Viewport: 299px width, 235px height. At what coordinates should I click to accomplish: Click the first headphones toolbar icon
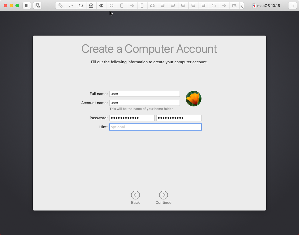click(x=112, y=5)
